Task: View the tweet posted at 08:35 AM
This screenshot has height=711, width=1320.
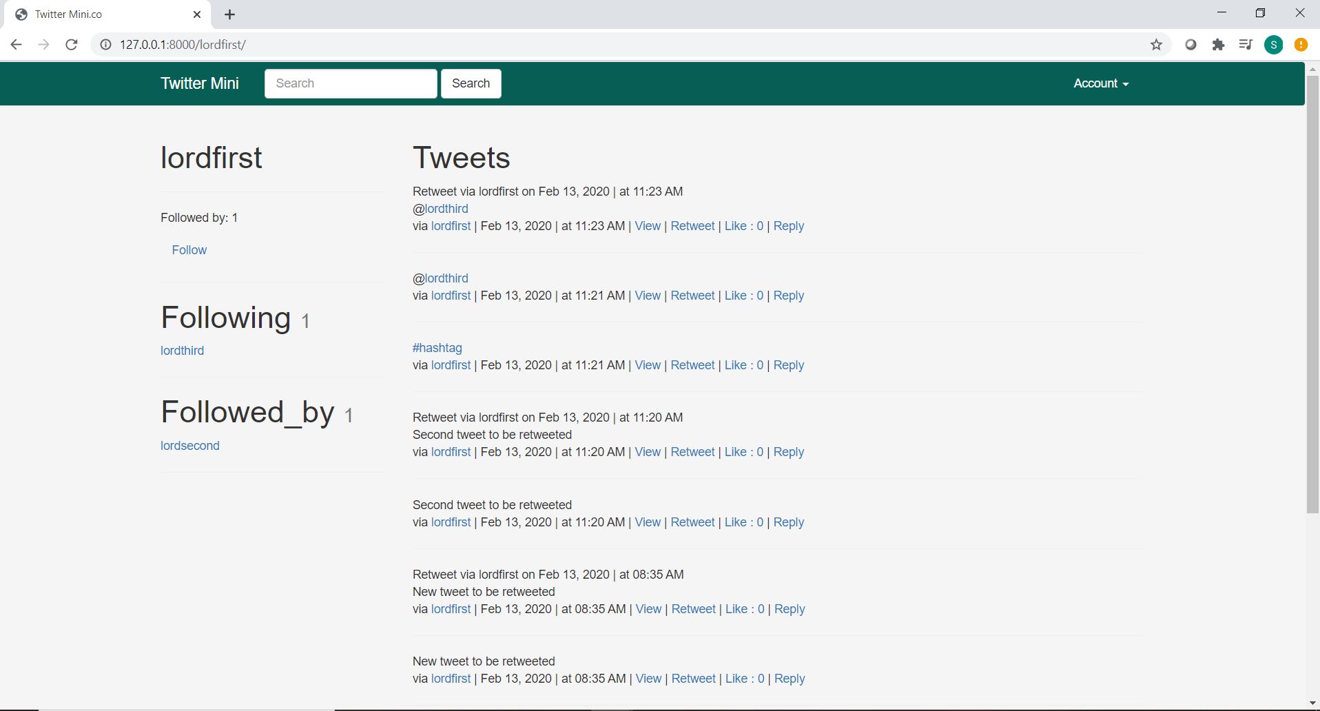Action: click(x=648, y=609)
